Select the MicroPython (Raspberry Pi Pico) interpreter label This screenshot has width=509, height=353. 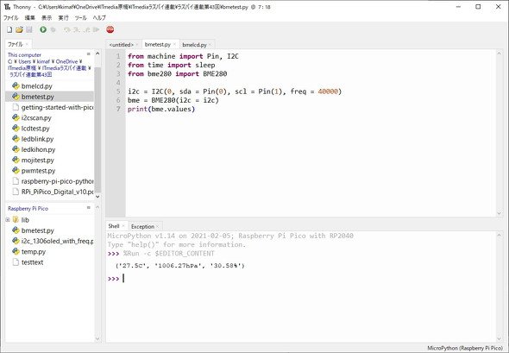465,348
